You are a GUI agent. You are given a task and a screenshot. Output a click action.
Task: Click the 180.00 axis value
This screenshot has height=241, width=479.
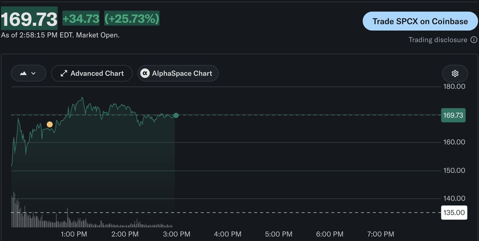(454, 86)
